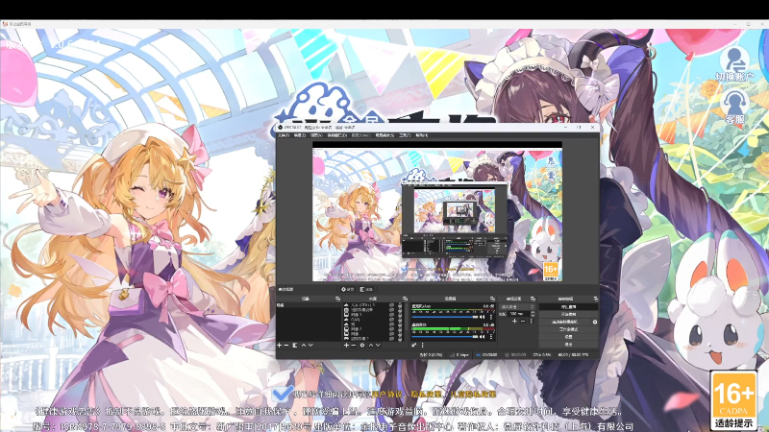Click the 300 ms transition duration field
The width and height of the screenshot is (769, 432).
pos(519,314)
